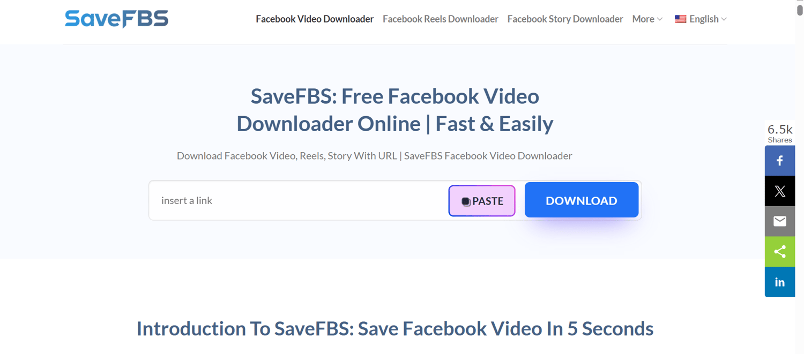
Task: Click the chevron next to English
Action: tap(724, 19)
